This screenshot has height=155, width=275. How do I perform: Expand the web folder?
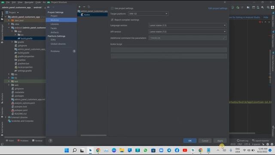[x=9, y=85]
